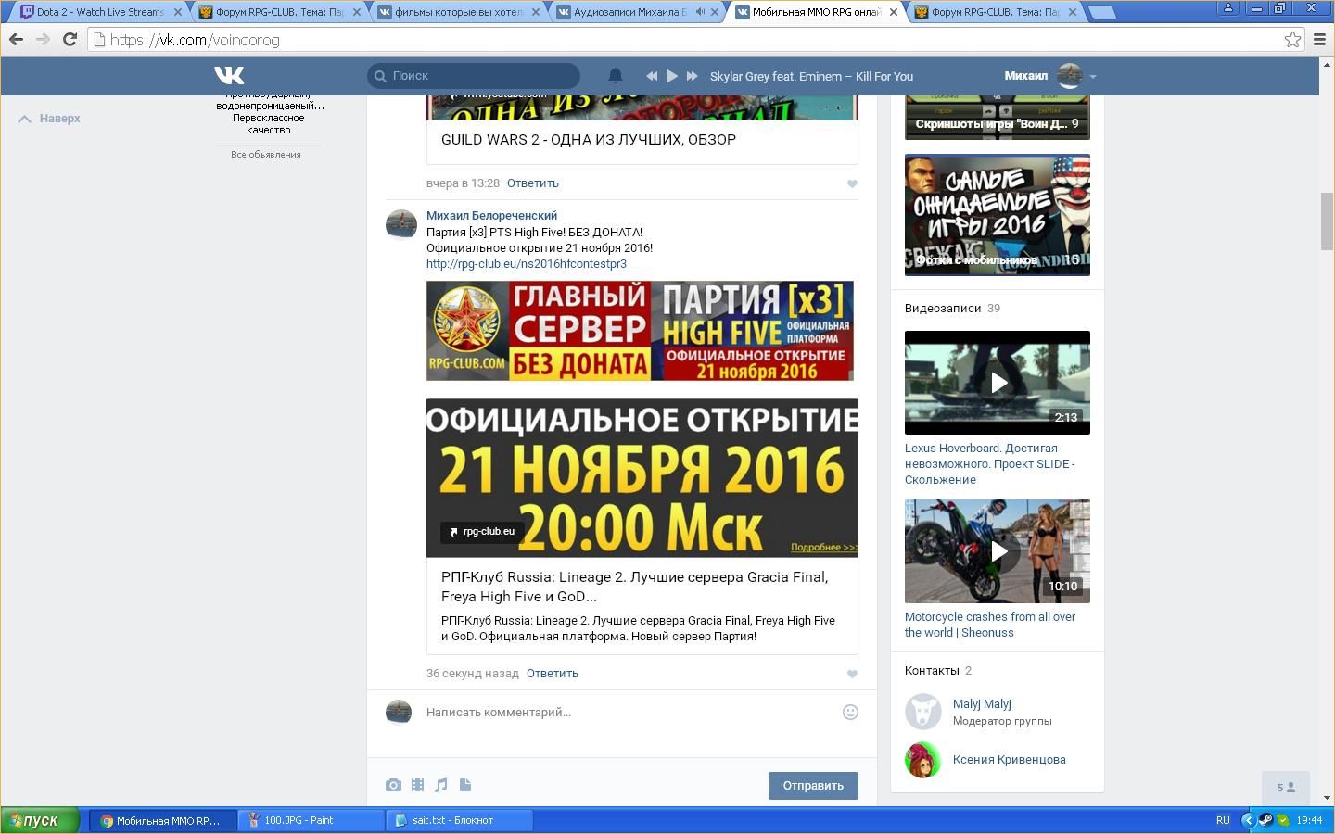
Task: Open the 21 НОЯБРЯ 2016 link preview image
Action: click(x=642, y=478)
